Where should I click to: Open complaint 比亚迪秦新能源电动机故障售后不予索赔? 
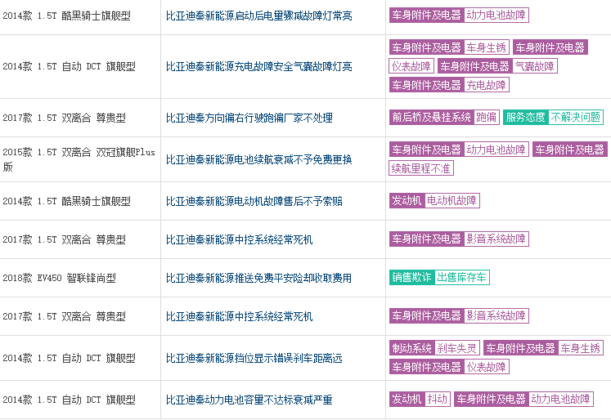pos(254,201)
